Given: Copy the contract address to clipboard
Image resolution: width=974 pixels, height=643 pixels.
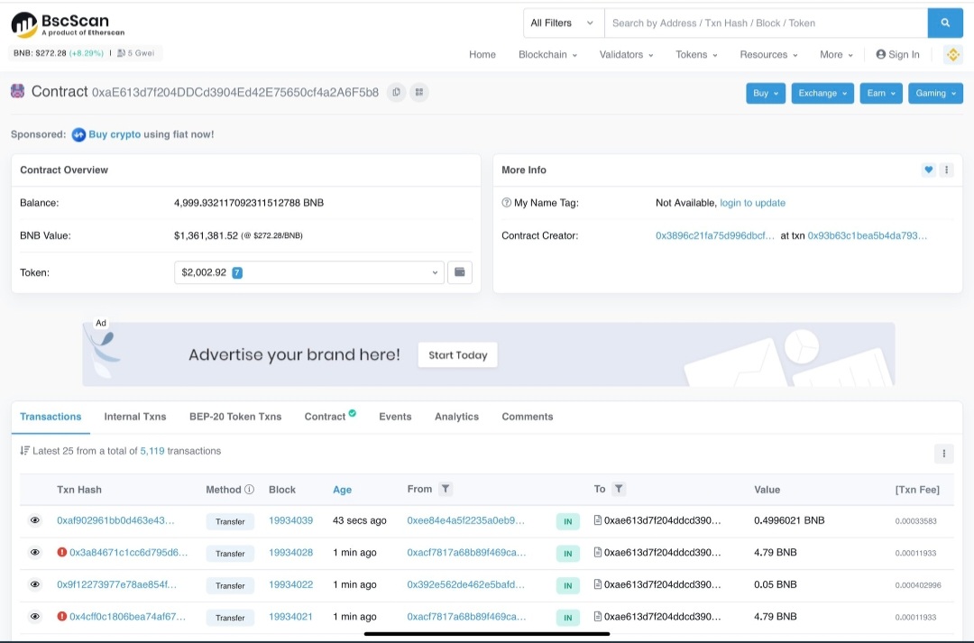Looking at the screenshot, I should pos(396,92).
